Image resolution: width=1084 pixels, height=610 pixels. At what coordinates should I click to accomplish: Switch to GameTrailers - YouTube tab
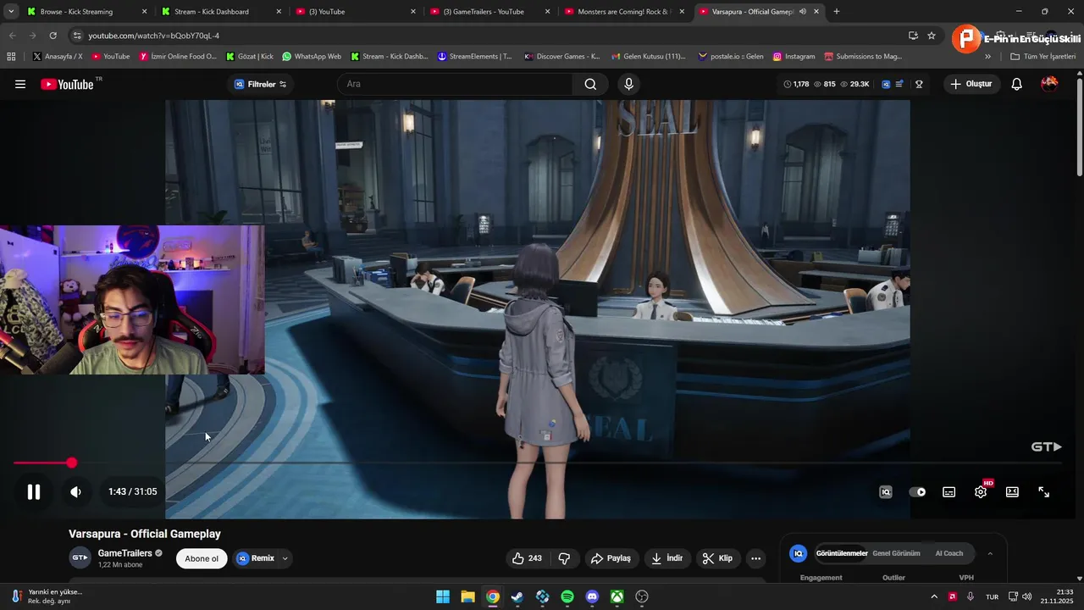(x=490, y=12)
